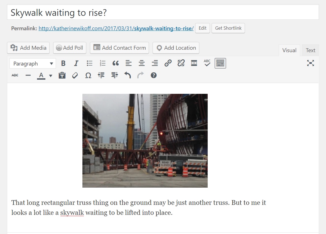Click the post title input field
This screenshot has width=326, height=234.
(x=163, y=12)
